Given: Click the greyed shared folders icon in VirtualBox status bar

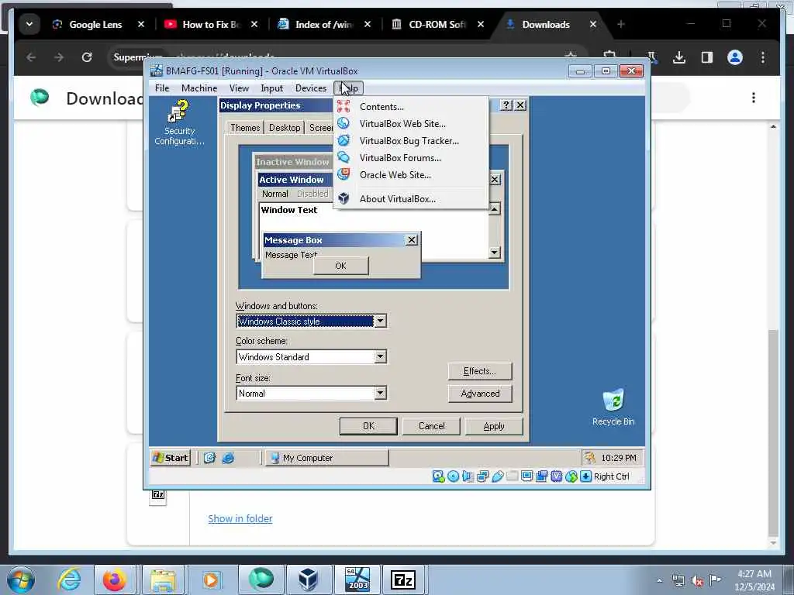Looking at the screenshot, I should (x=512, y=476).
